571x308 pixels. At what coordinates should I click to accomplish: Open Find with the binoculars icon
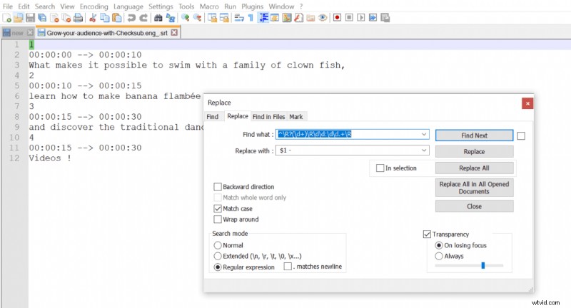[x=158, y=17]
